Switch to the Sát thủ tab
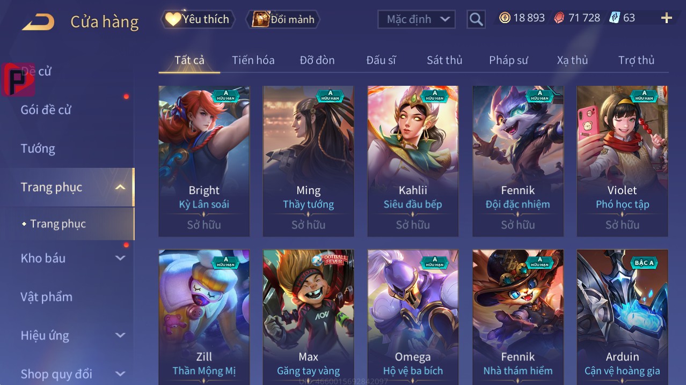Image resolution: width=686 pixels, height=385 pixels. coord(444,60)
